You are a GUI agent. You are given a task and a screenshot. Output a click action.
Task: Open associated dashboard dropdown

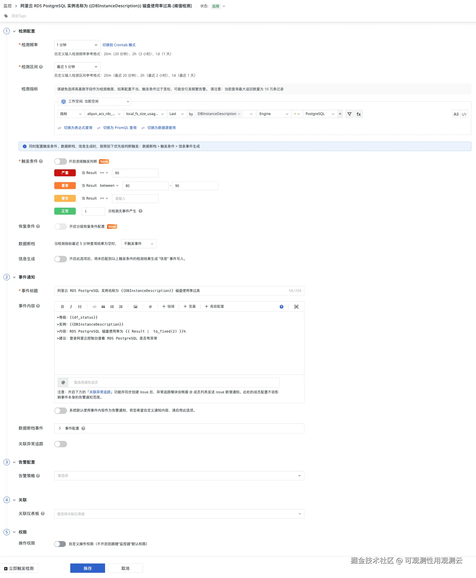pyautogui.click(x=179, y=514)
